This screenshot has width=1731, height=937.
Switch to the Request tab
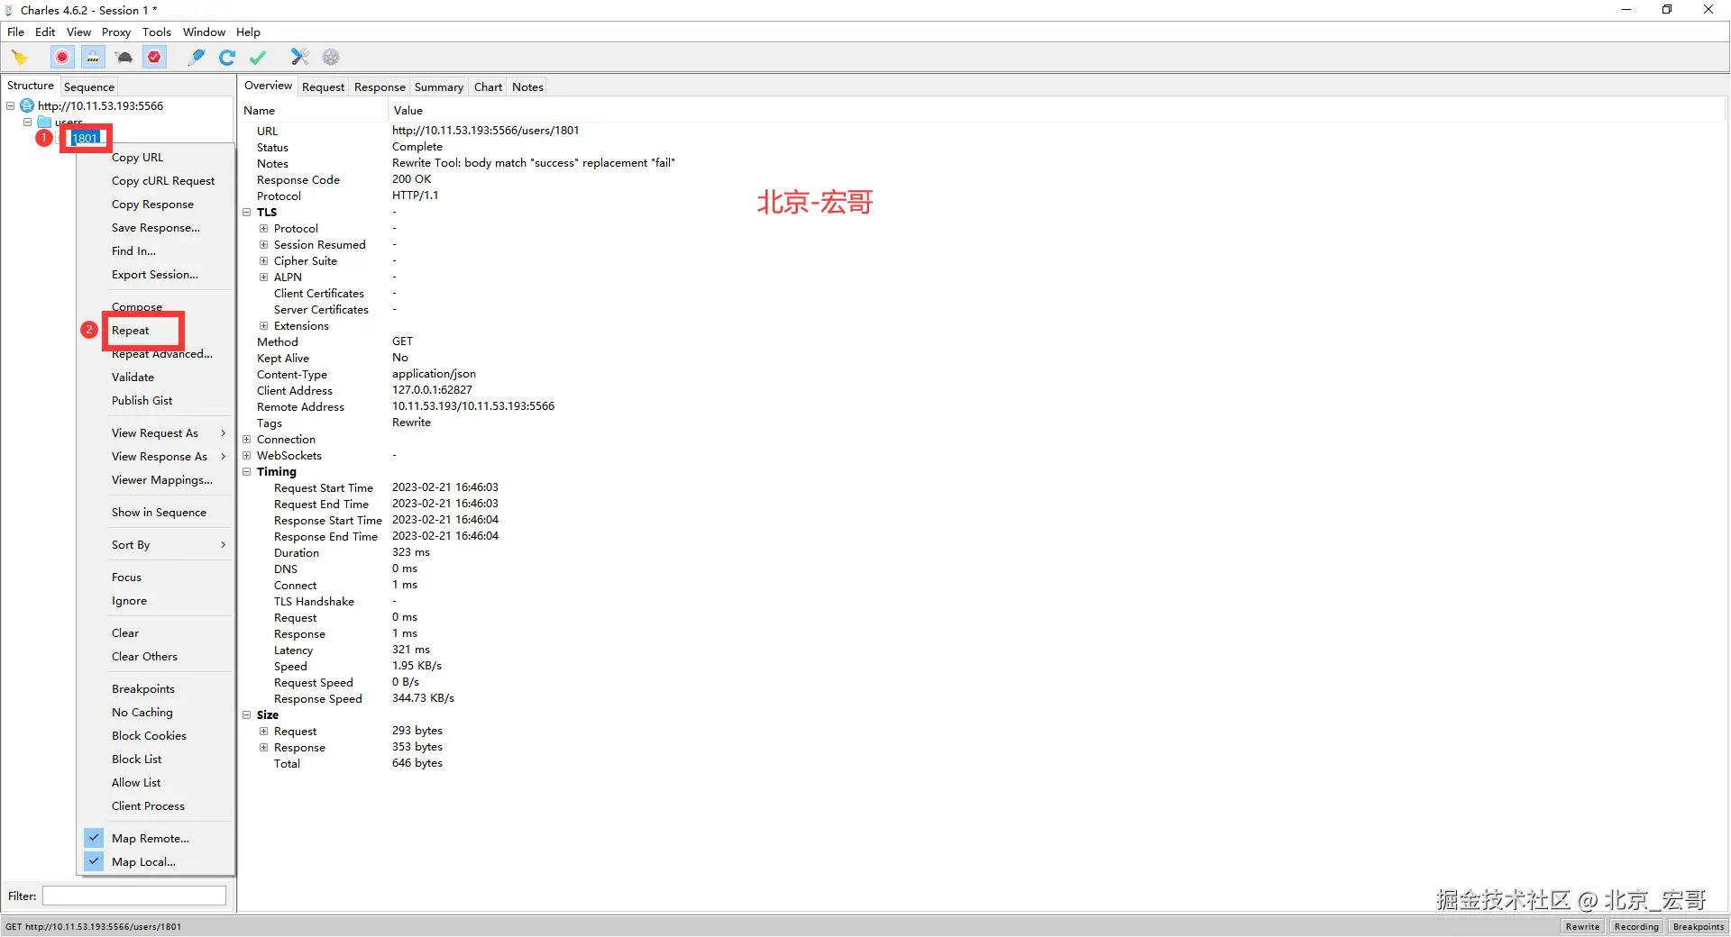click(x=323, y=87)
